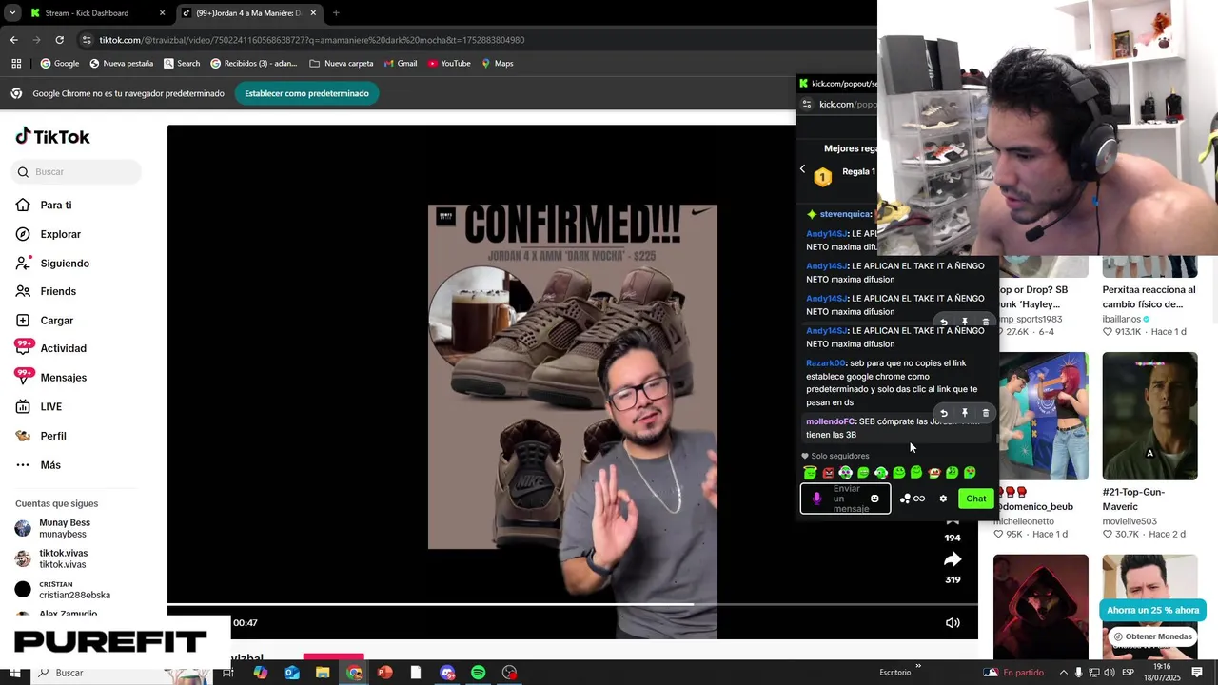Open File Explorer from taskbar
The height and width of the screenshot is (685, 1218).
click(x=323, y=673)
